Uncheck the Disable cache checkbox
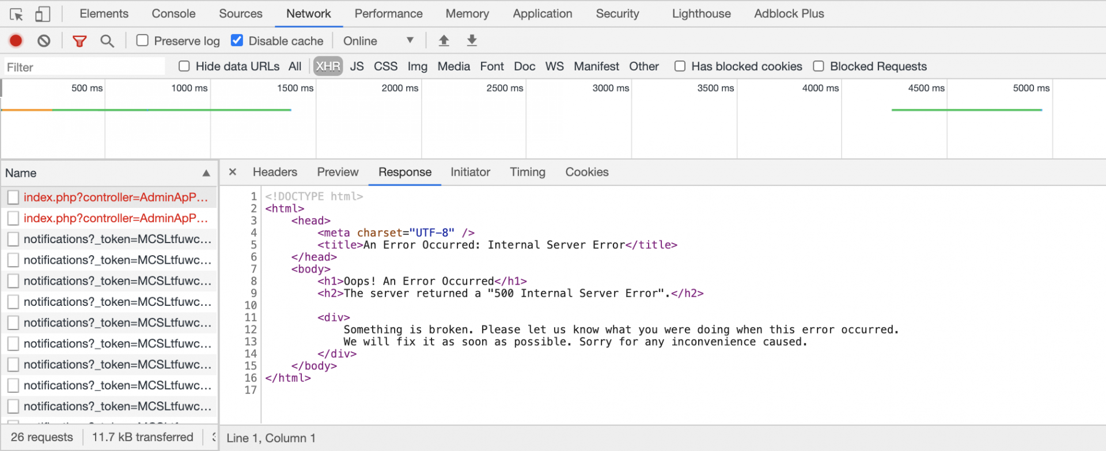The height and width of the screenshot is (451, 1106). coord(237,40)
